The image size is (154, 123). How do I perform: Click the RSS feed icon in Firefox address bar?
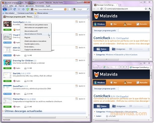[65, 9]
